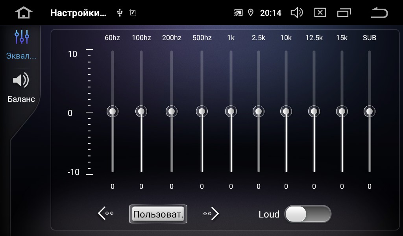The image size is (403, 236).
Task: Toggle the Loud switch on
Action: (x=308, y=214)
